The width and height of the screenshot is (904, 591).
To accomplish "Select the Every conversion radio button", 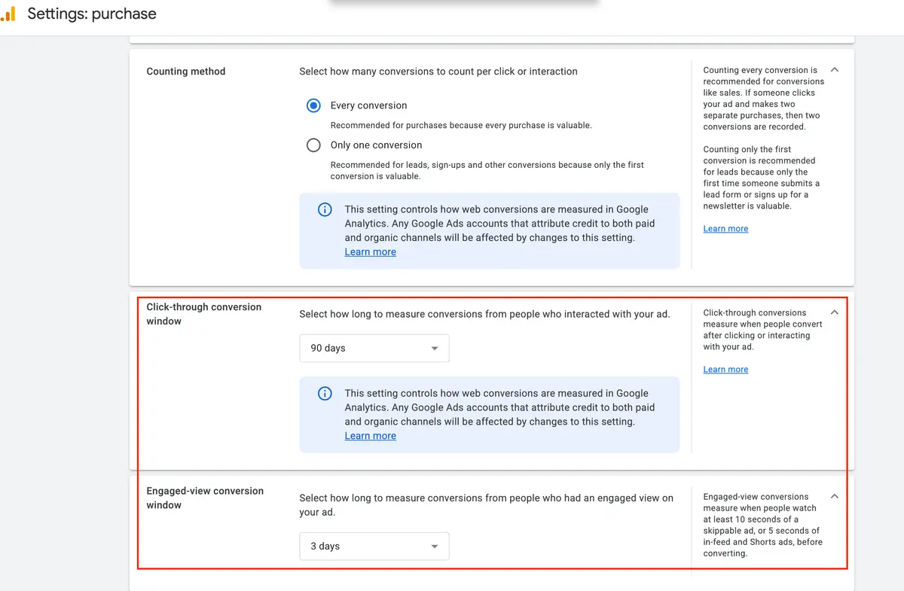I will pos(313,105).
